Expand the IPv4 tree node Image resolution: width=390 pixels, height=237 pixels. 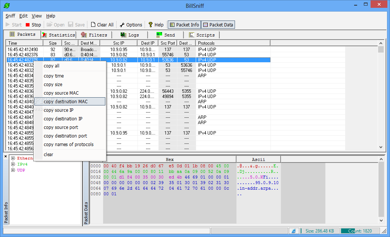[x=13, y=164]
